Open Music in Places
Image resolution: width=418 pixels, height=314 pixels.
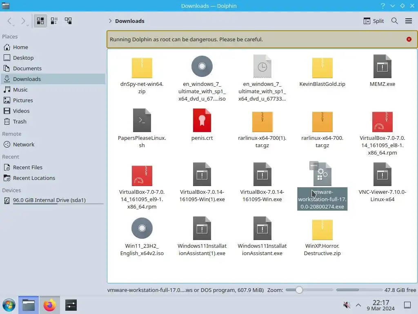[x=53, y=90]
